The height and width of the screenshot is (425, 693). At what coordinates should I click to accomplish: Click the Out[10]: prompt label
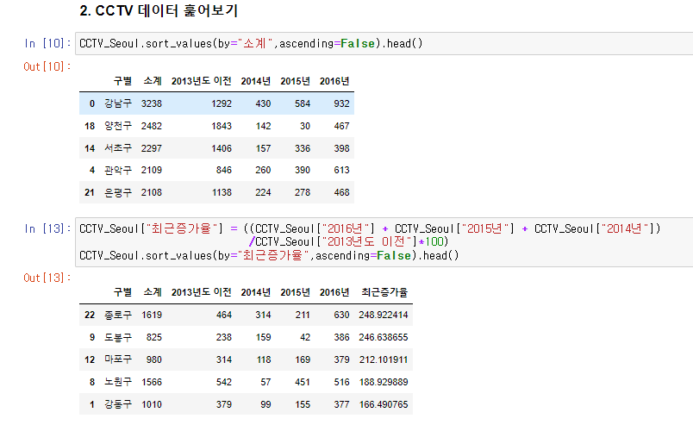pyautogui.click(x=47, y=66)
